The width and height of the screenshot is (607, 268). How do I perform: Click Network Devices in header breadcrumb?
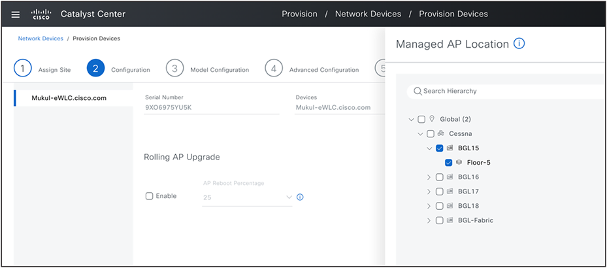368,14
